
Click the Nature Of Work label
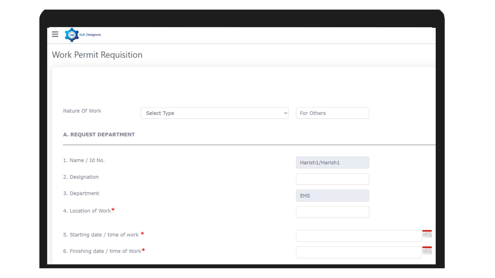point(82,111)
